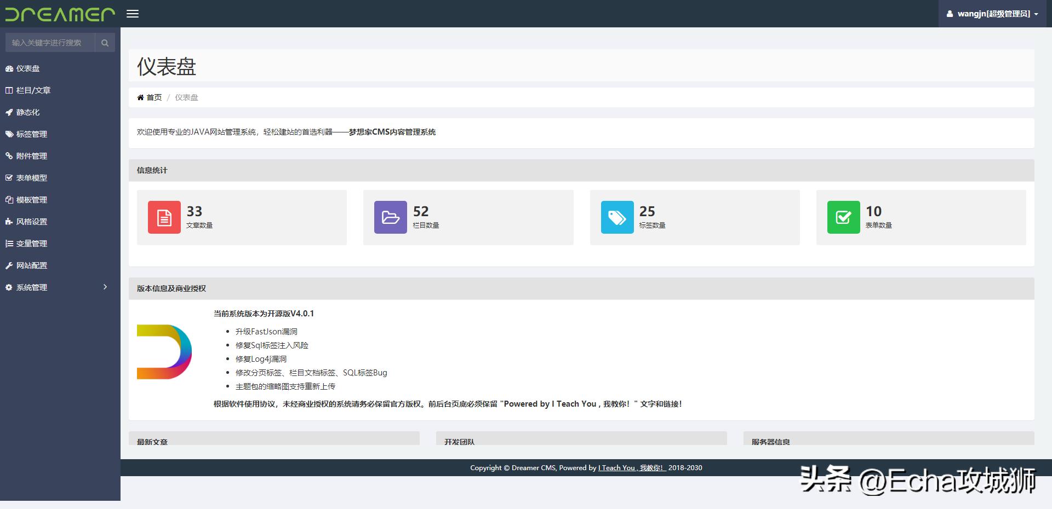Click the purple folder category count icon
This screenshot has width=1052, height=509.
point(390,217)
